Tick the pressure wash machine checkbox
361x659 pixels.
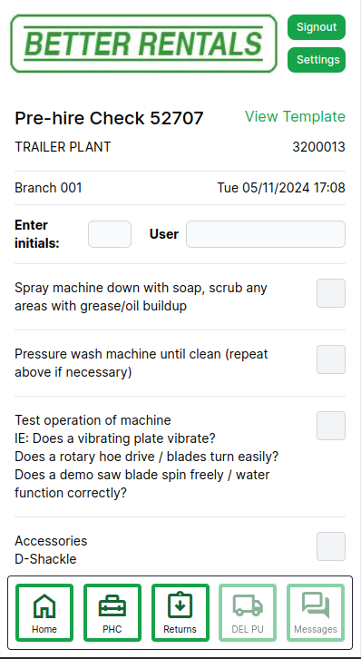[x=331, y=359]
